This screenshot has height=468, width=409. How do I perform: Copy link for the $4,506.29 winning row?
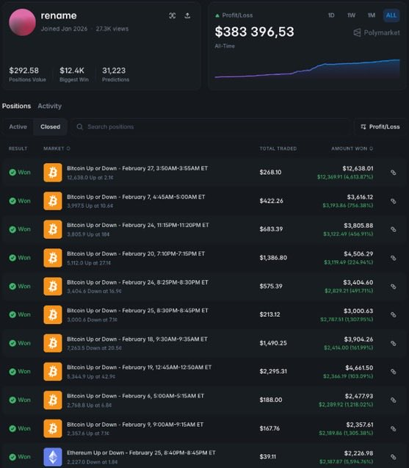(394, 258)
